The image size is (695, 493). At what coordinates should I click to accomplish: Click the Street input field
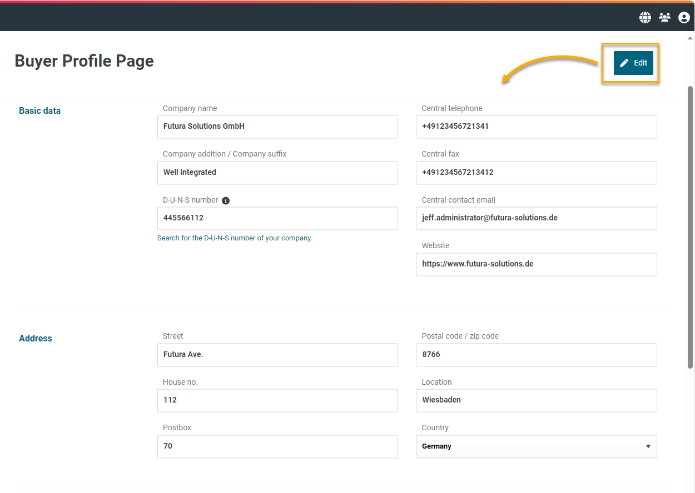click(277, 355)
